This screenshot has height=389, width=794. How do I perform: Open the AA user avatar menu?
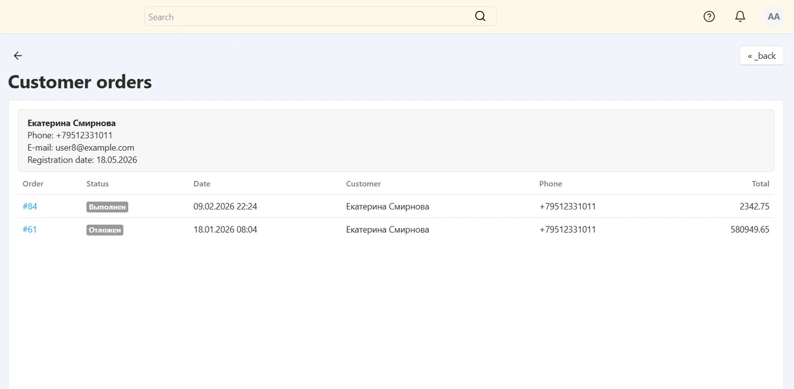pos(774,16)
